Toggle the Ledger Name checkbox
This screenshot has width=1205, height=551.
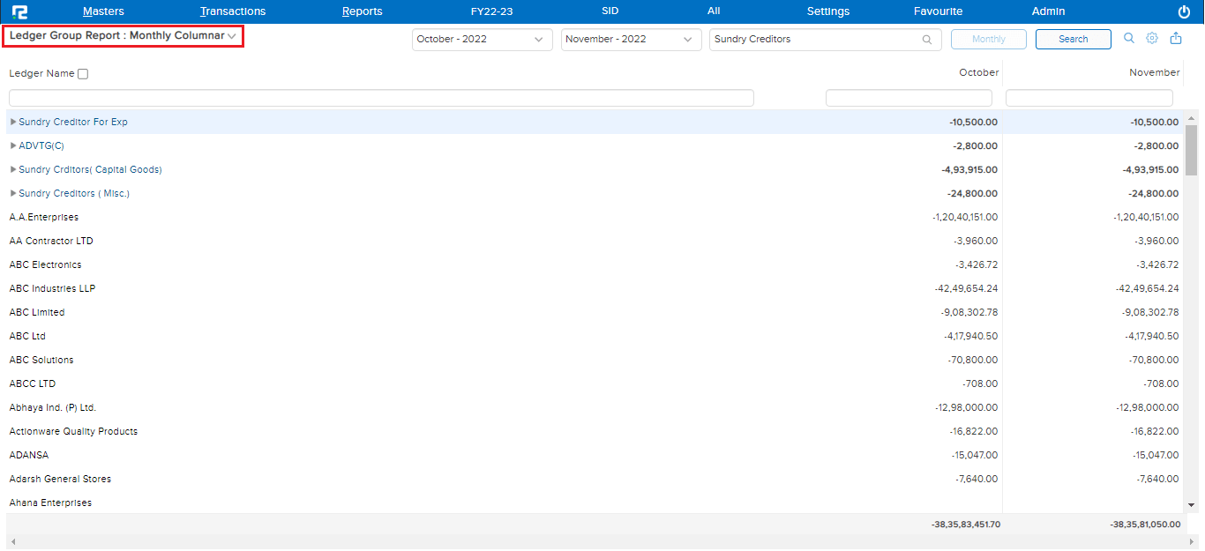click(83, 74)
